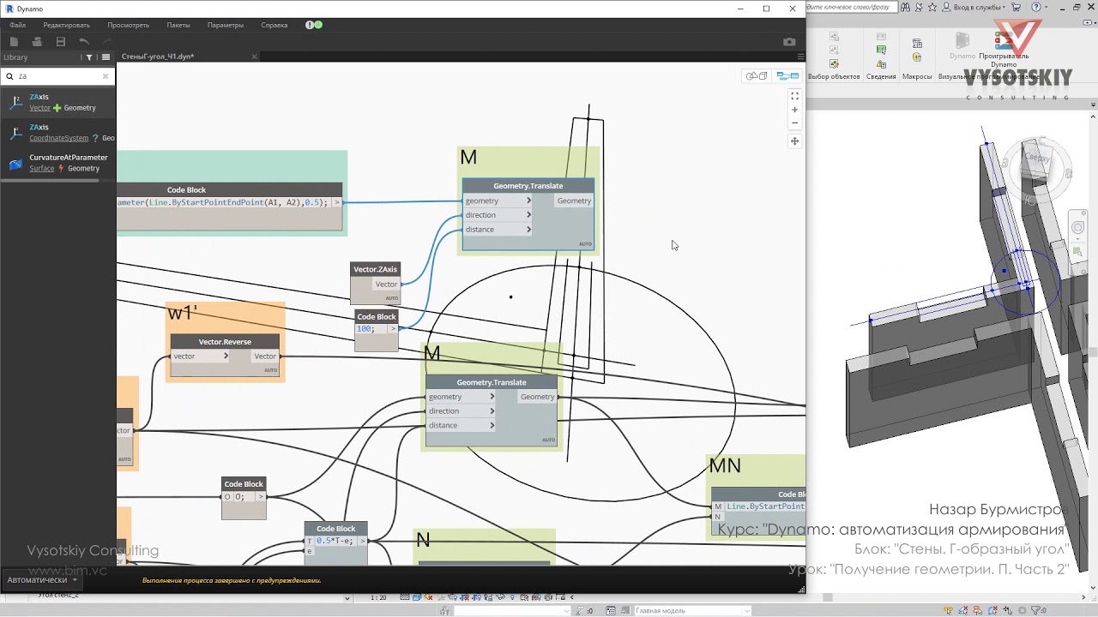
Task: Select CurvatureAtParameter search result
Action: [x=58, y=163]
